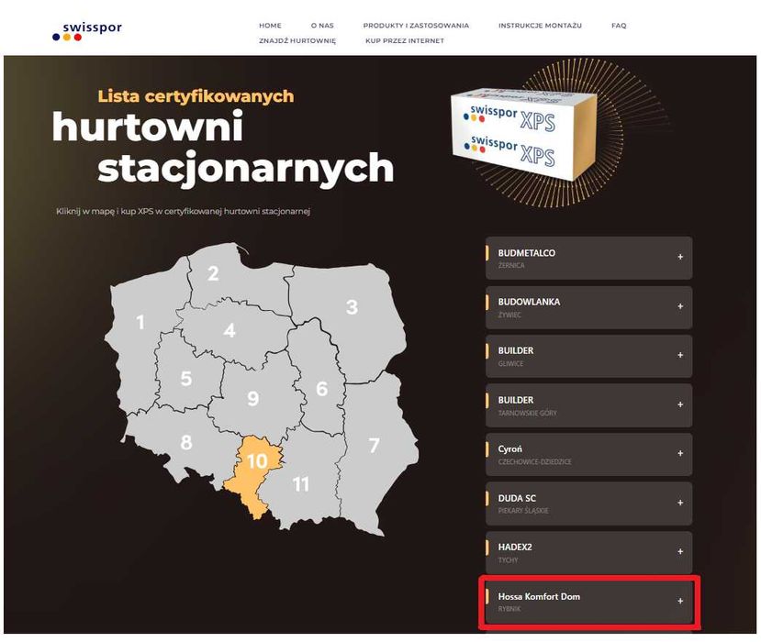Open the KUP PRZEZ INTERNET link
Image resolution: width=761 pixels, height=642 pixels.
pyautogui.click(x=405, y=40)
